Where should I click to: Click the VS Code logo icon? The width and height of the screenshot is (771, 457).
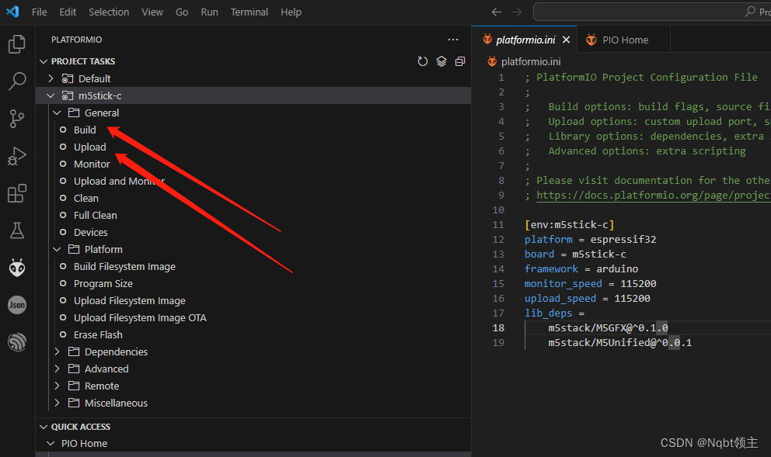(12, 12)
